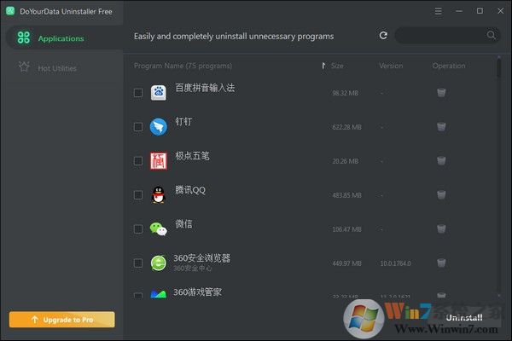This screenshot has height=341, width=512.
Task: Select the 360游戏管家 program name
Action: click(x=198, y=292)
